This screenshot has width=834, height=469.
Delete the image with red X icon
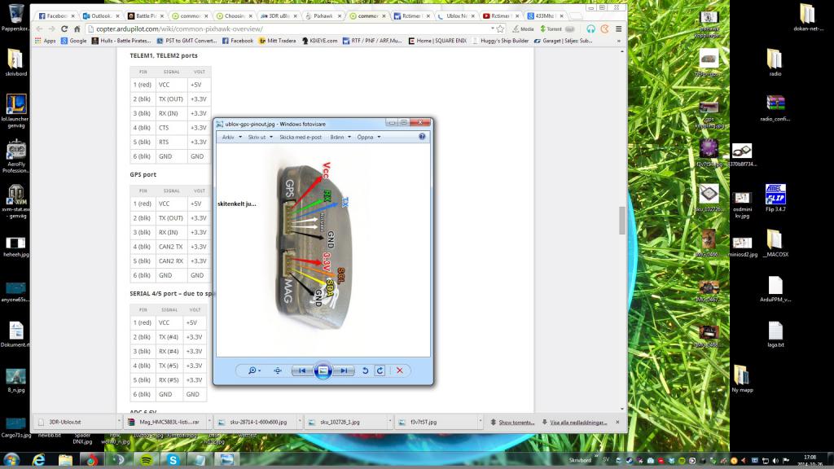tap(399, 370)
